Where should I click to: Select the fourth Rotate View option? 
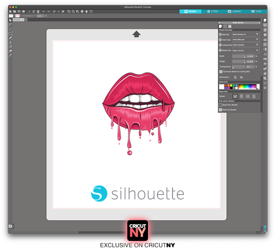tap(254, 96)
